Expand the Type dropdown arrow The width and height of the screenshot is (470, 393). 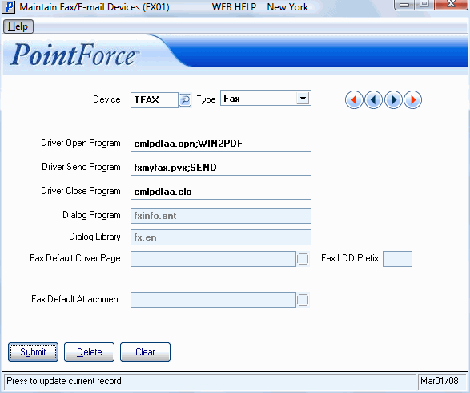[303, 98]
